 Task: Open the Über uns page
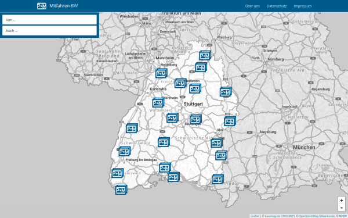[x=252, y=6]
